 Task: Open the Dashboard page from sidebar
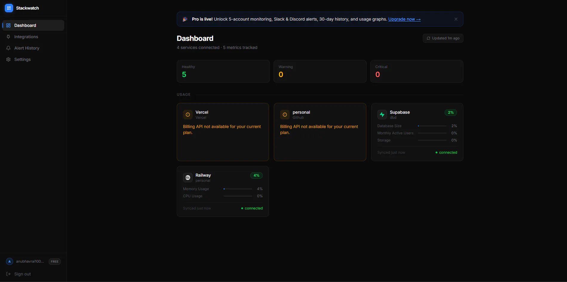point(33,25)
